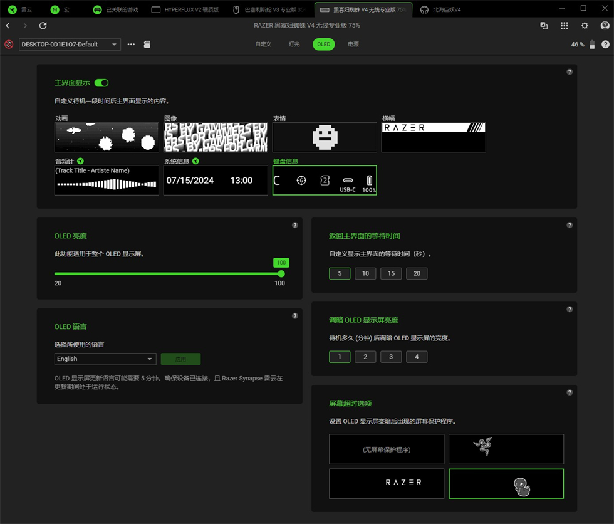Set OLED dim time to 4 minutes

tap(417, 357)
